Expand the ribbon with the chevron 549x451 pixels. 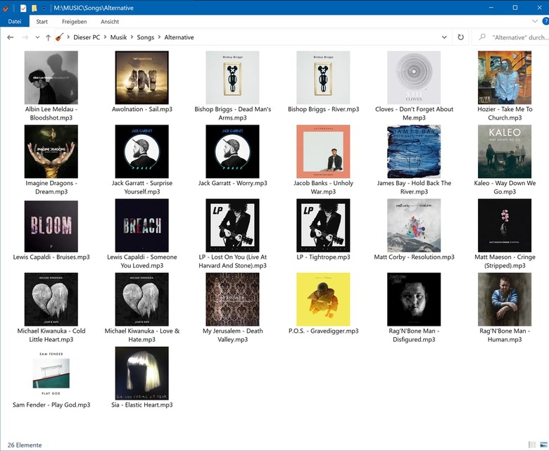coord(535,21)
